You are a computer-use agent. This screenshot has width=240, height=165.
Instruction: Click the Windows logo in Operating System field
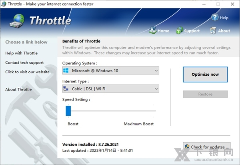click(66, 71)
